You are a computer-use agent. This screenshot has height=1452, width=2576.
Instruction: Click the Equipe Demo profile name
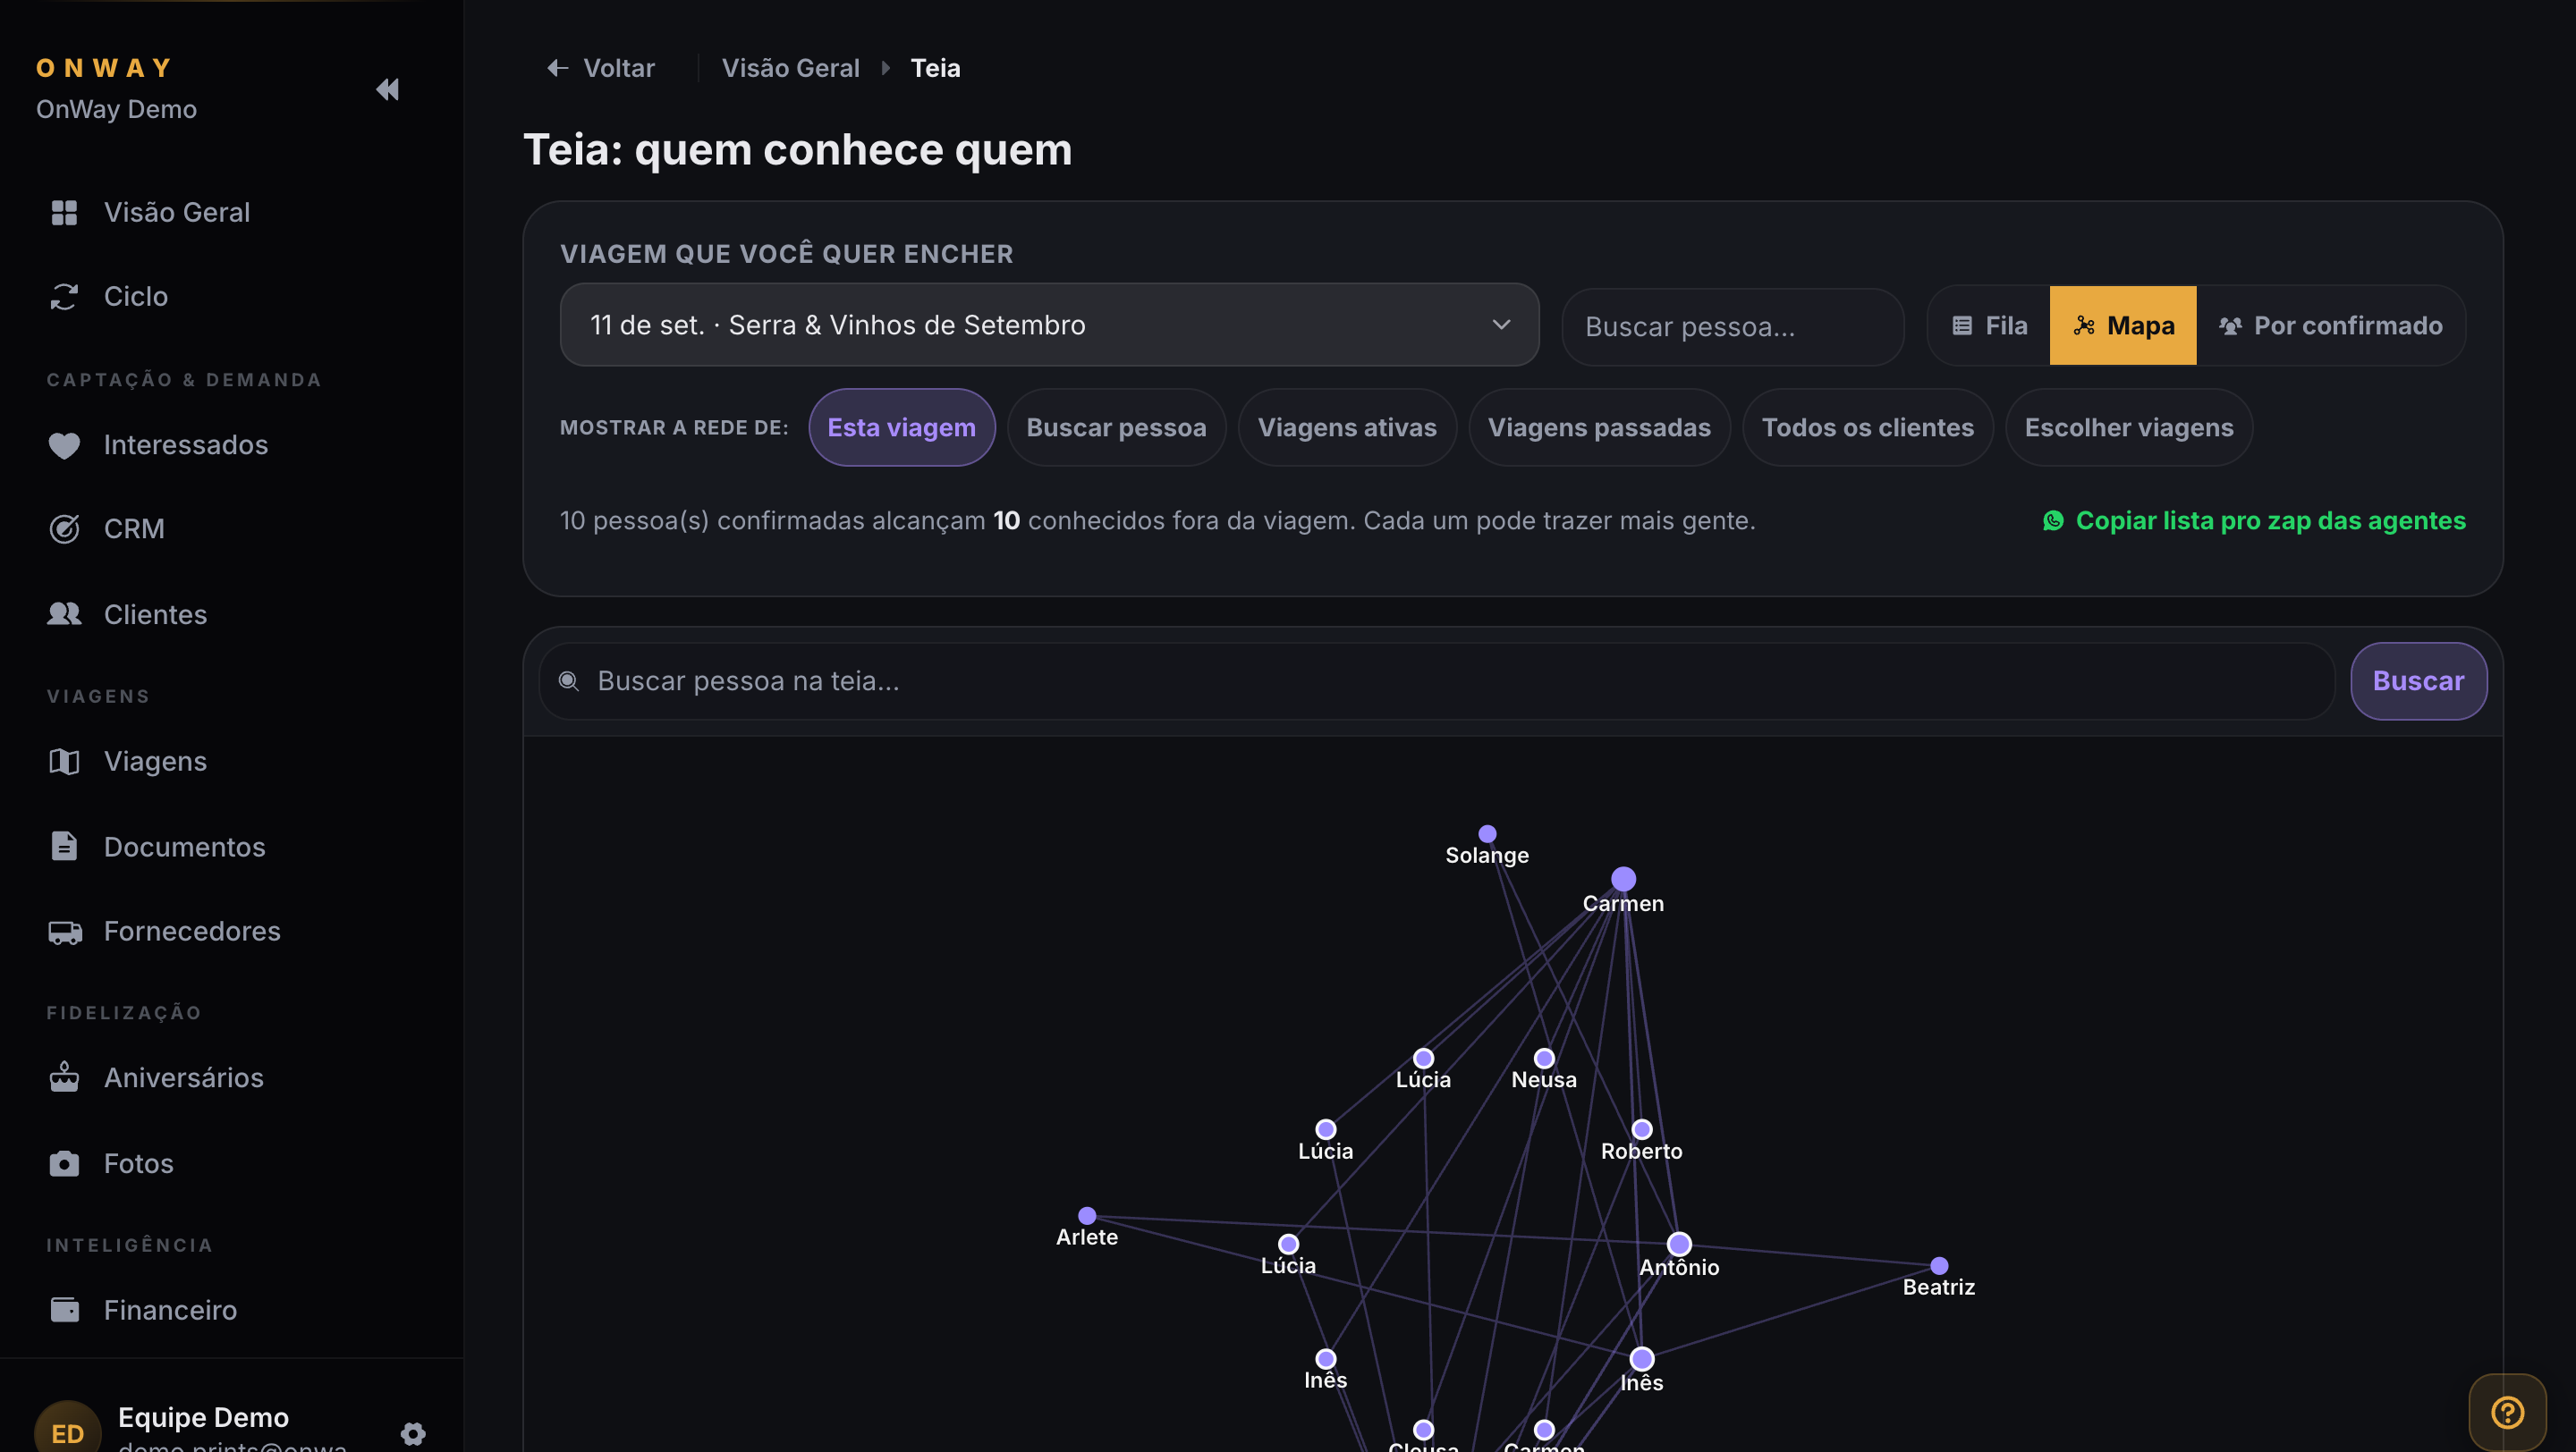[203, 1417]
